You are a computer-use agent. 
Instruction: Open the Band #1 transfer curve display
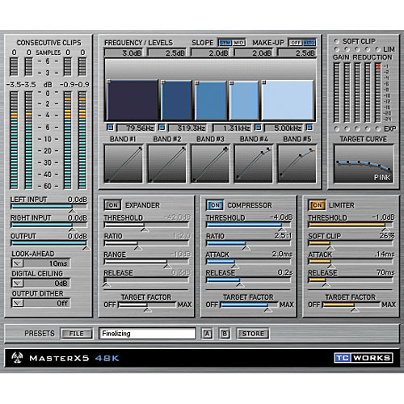click(124, 164)
